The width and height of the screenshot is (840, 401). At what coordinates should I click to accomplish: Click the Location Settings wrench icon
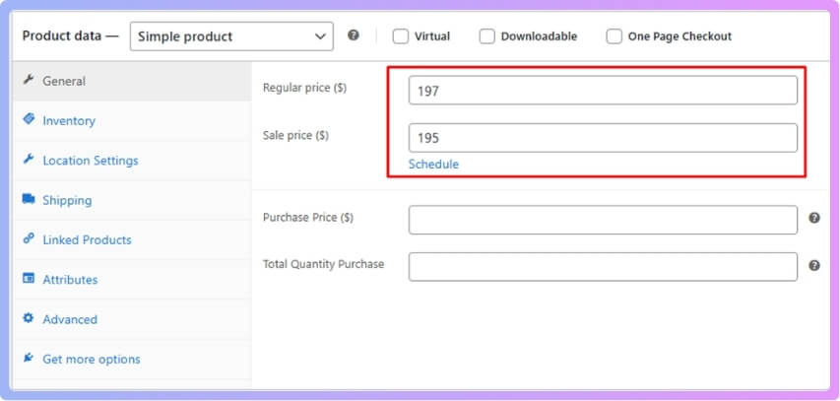pyautogui.click(x=29, y=160)
